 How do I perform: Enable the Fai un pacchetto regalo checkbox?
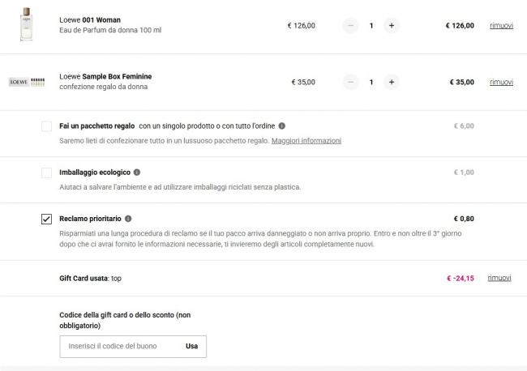[46, 126]
